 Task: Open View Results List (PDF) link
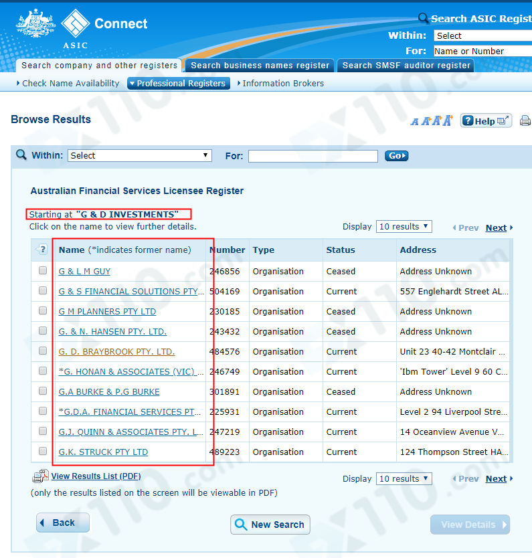coord(96,476)
